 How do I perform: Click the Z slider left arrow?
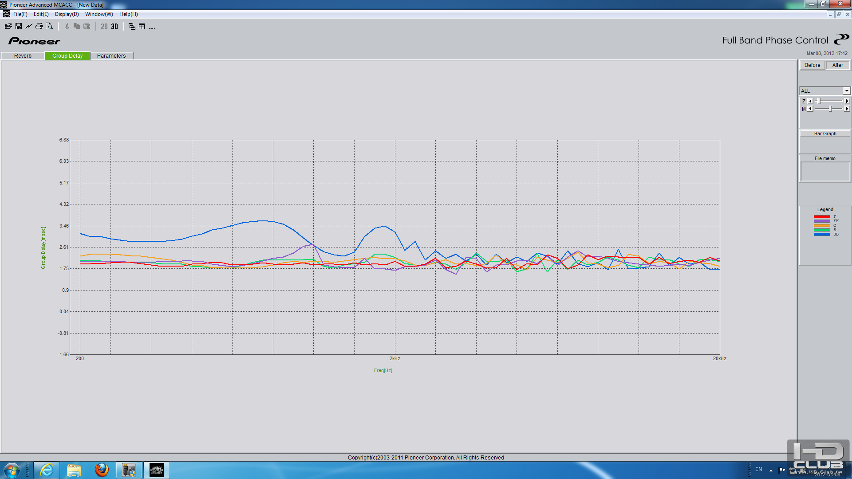pos(810,101)
